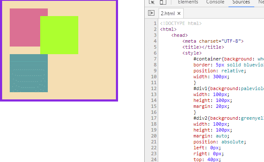264x162 pixels.
Task: Click the 'margin: auto;' line
Action: [x=211, y=136]
